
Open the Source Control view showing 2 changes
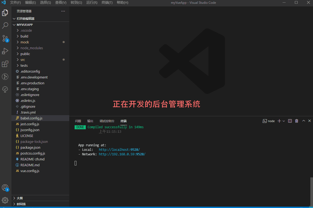click(x=5, y=38)
